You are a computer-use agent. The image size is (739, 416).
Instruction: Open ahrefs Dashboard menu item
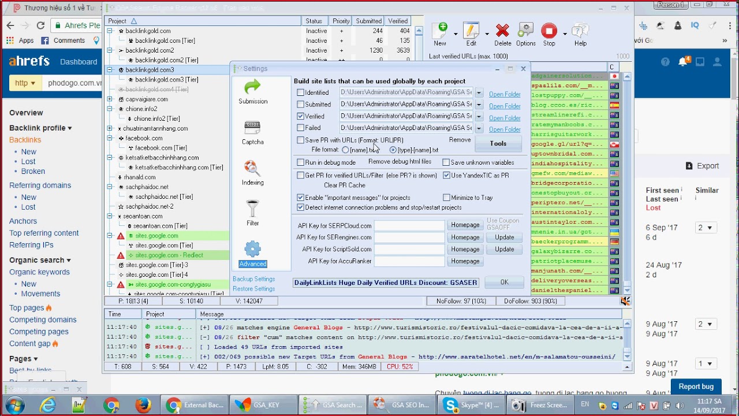[x=79, y=62]
